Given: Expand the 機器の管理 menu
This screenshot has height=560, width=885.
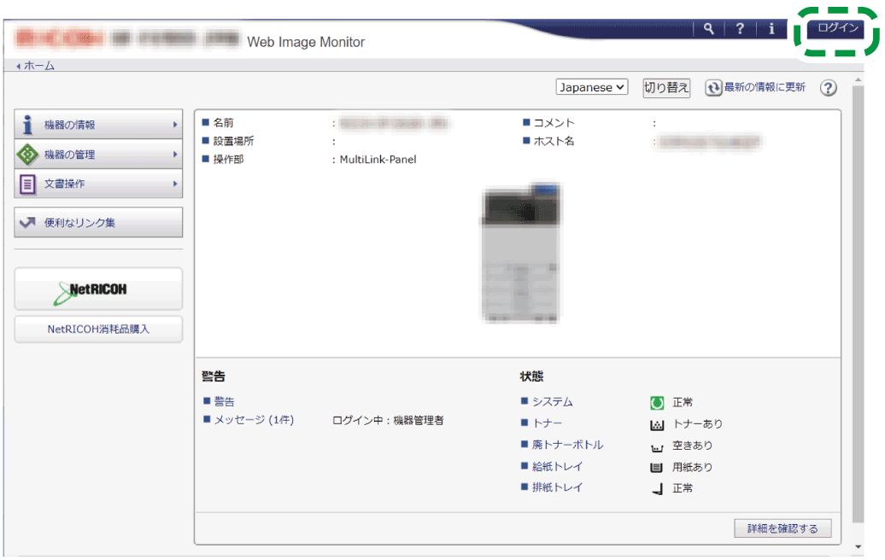Looking at the screenshot, I should pyautogui.click(x=98, y=155).
